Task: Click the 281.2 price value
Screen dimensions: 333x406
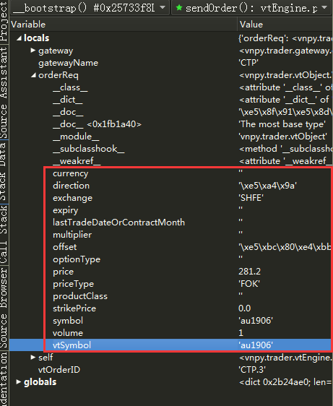Action: click(x=250, y=272)
